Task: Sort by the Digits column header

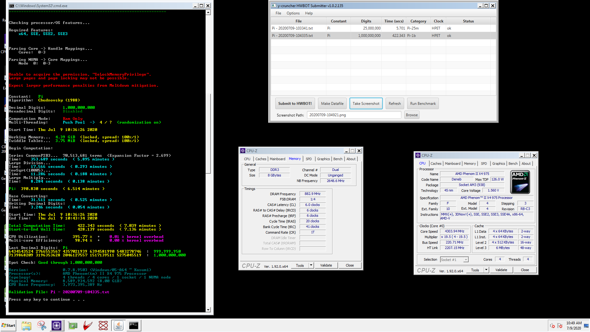Action: point(366,21)
